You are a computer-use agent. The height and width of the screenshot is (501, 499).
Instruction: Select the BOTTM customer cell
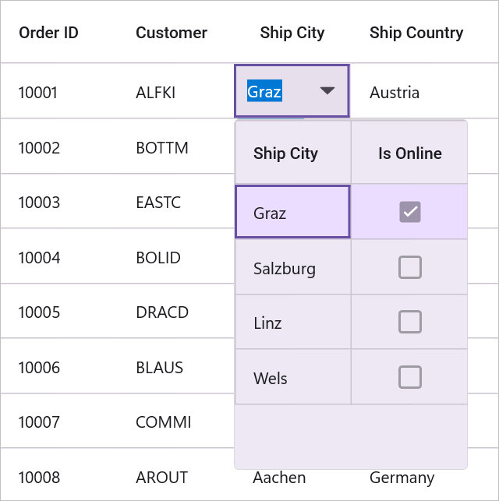pyautogui.click(x=162, y=147)
